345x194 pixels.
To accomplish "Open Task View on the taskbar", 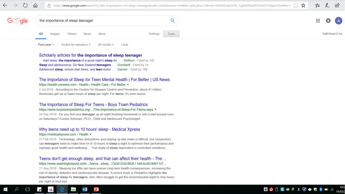I will tap(28, 189).
